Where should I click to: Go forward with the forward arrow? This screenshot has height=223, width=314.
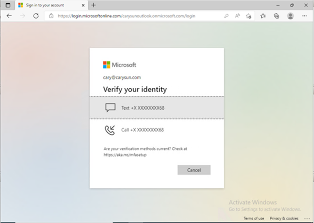click(x=23, y=16)
